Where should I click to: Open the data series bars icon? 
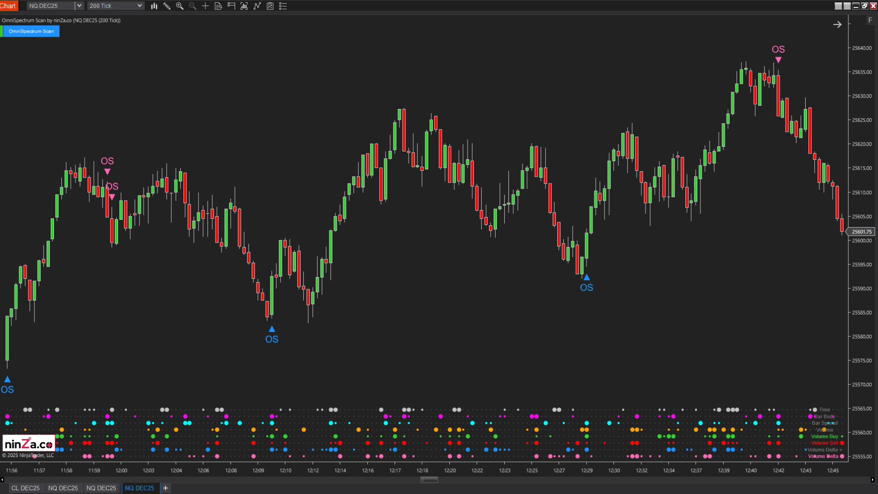(244, 6)
